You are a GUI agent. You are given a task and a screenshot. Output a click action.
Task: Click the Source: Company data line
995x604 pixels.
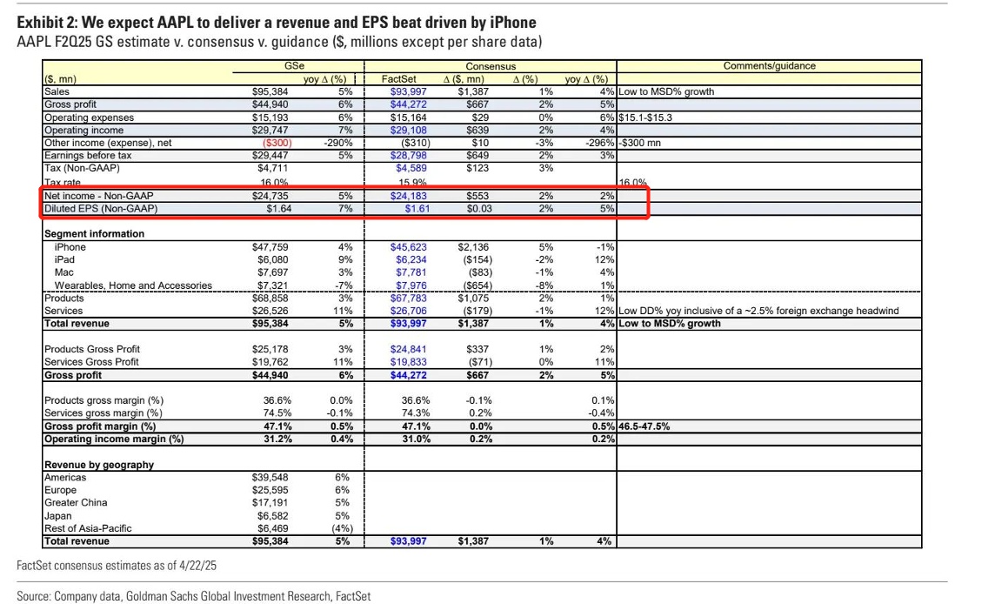pyautogui.click(x=194, y=596)
